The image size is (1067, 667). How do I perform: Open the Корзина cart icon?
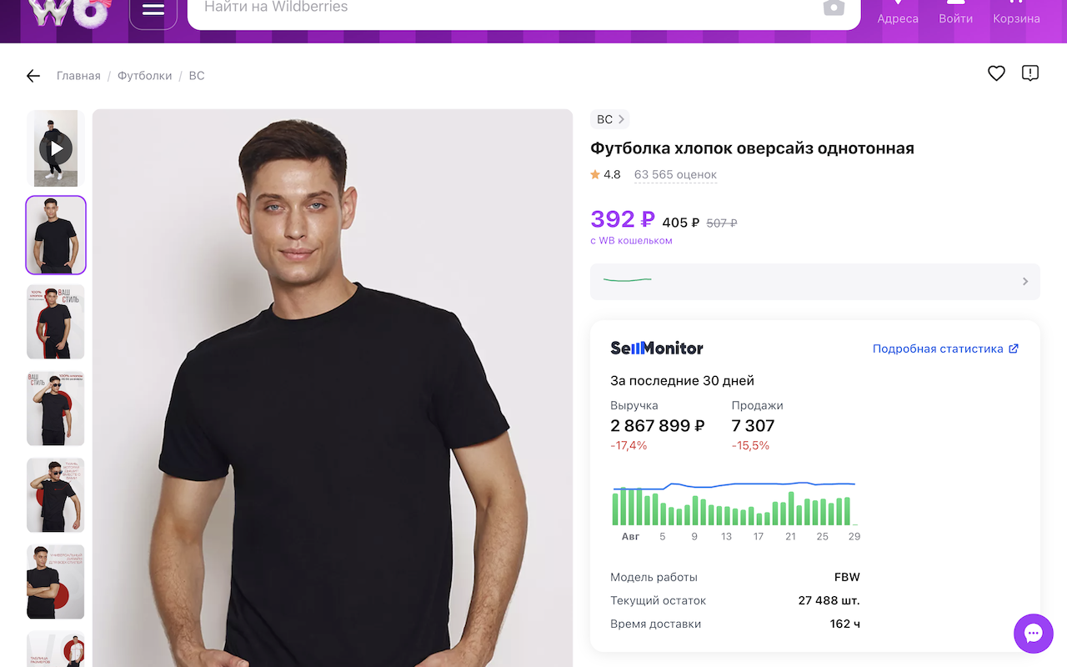click(1016, 11)
